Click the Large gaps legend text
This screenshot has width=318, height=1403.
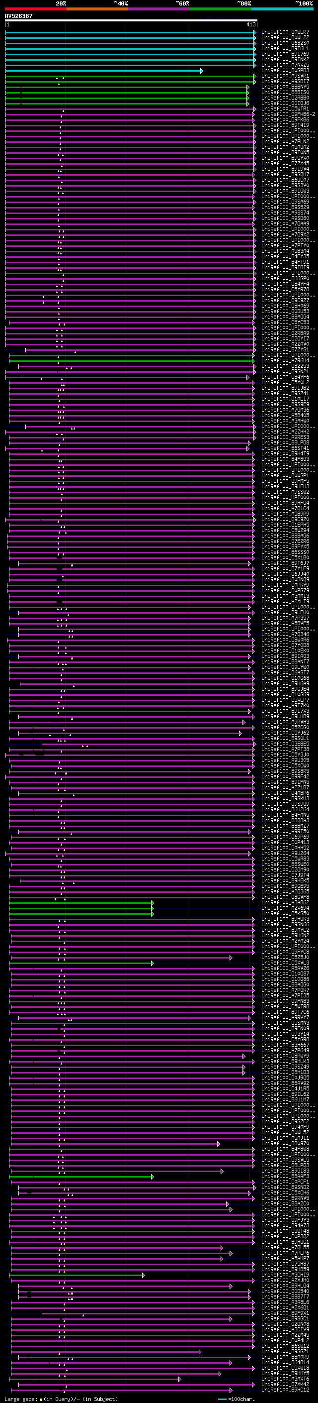click(x=21, y=1399)
